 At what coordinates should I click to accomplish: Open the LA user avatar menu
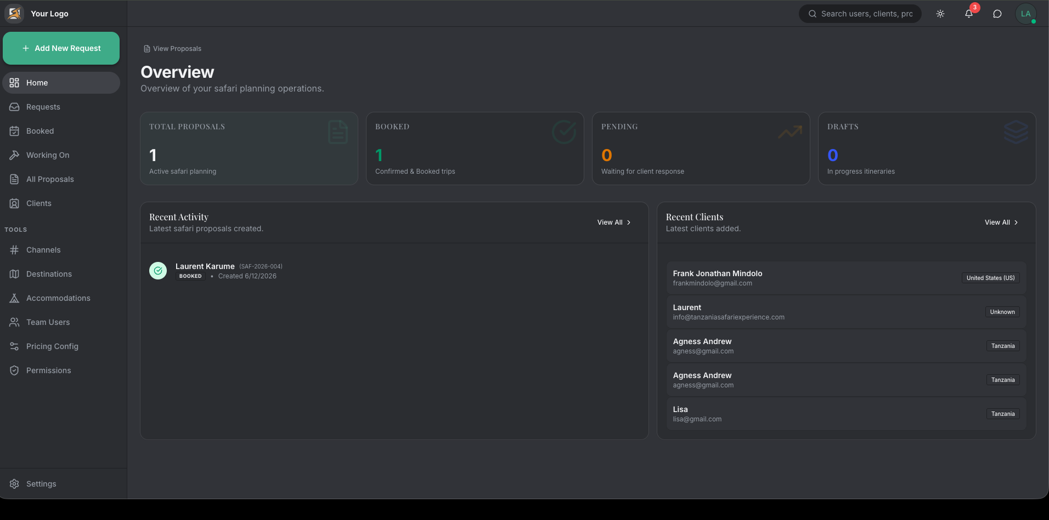[1026, 14]
